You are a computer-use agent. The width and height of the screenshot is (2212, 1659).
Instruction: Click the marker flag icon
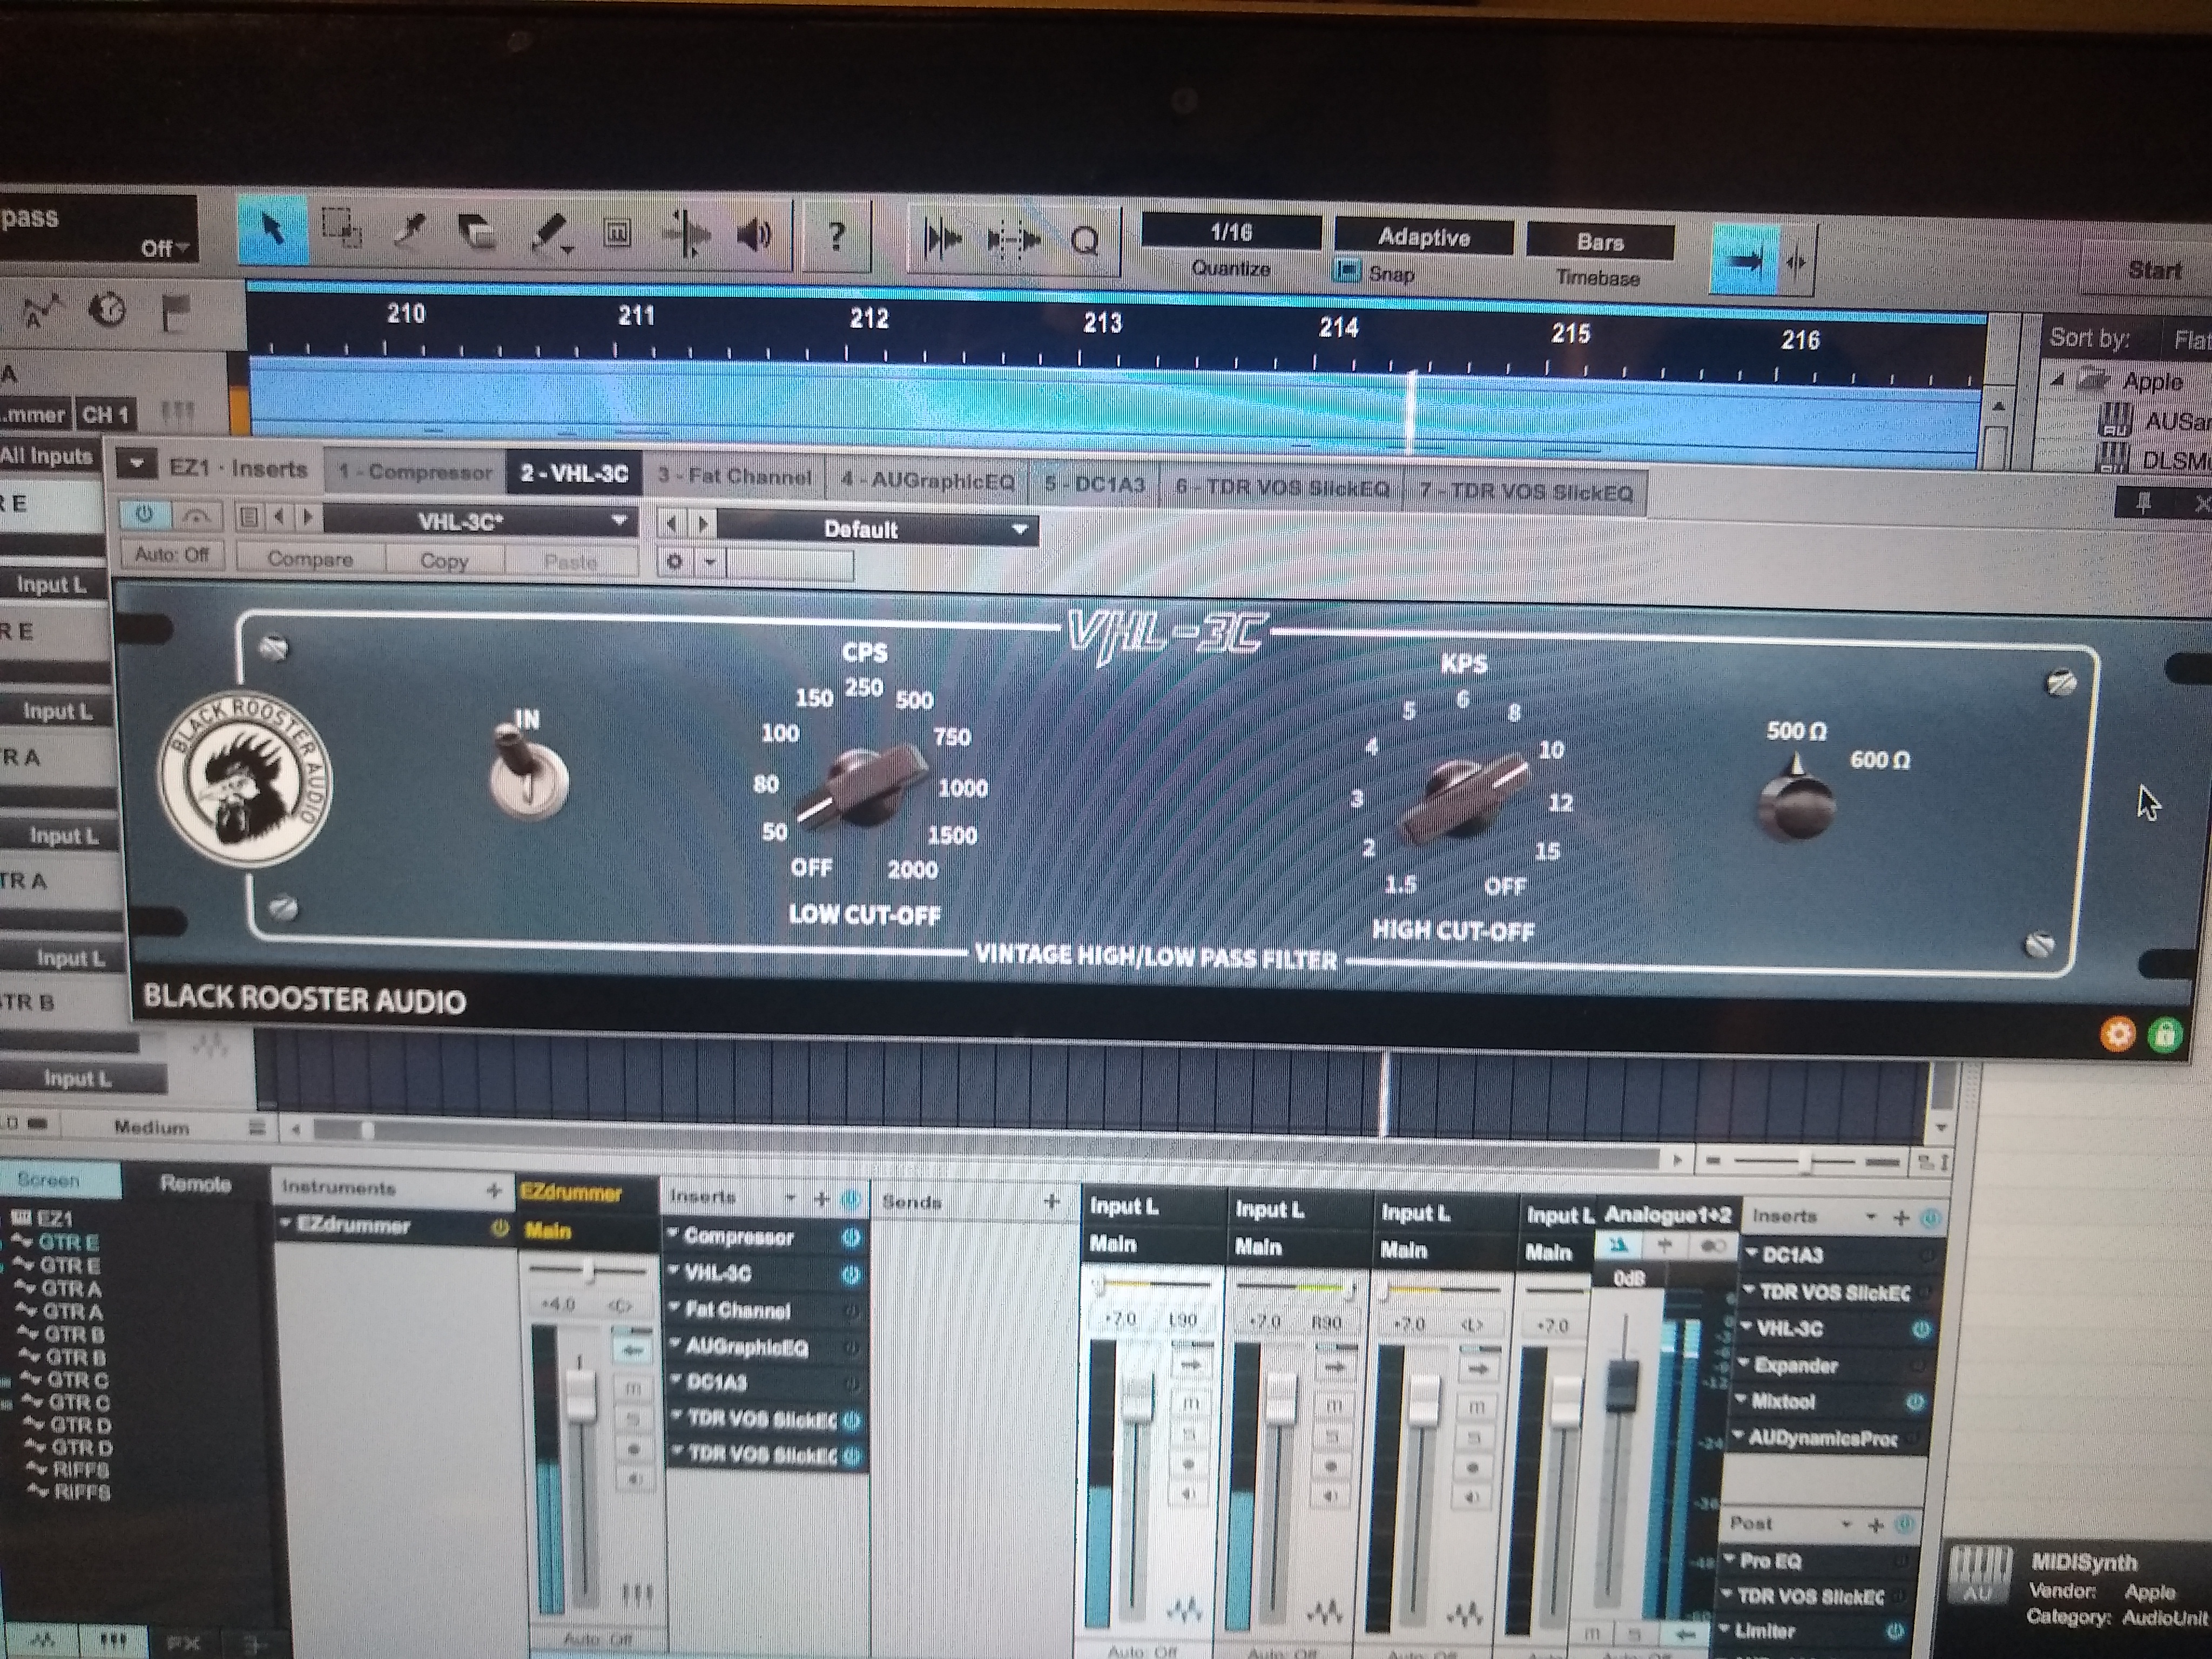[177, 313]
